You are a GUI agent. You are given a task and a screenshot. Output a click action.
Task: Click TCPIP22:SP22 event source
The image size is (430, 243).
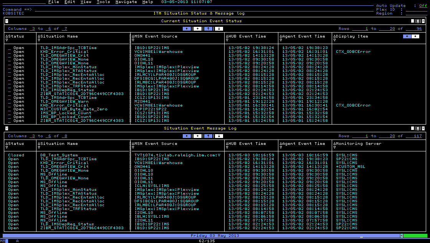(150, 109)
